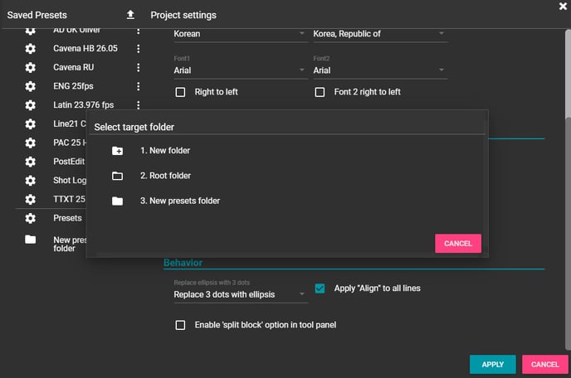Open Replace 3 dots with ellipsis dropdown

(237, 294)
